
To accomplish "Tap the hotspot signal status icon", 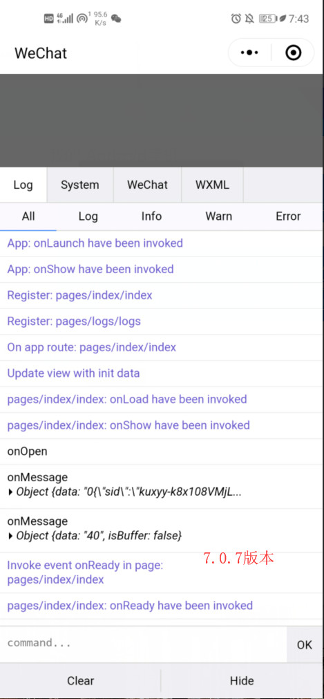I will tap(82, 18).
